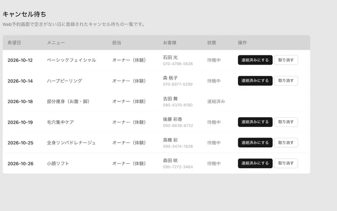Click phone number 070-8977-5299
337x211 pixels.
pyautogui.click(x=178, y=84)
